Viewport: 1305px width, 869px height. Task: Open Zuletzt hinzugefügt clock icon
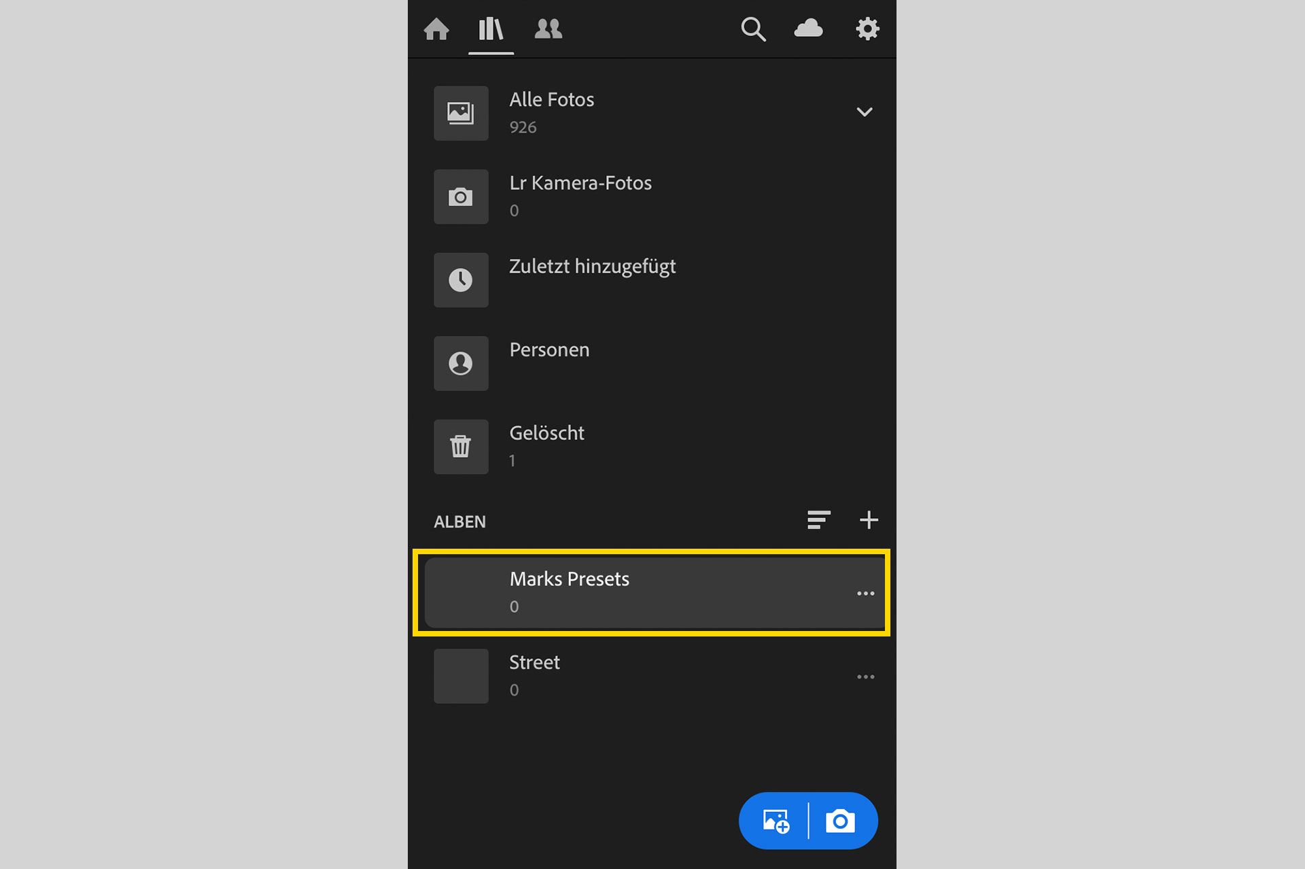coord(461,280)
